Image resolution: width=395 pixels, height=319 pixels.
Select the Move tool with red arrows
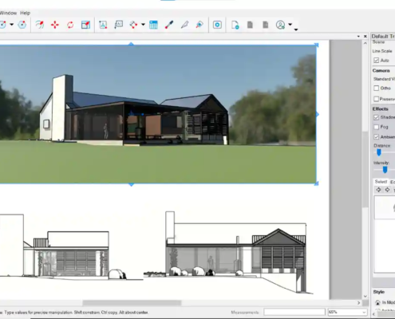tap(55, 25)
